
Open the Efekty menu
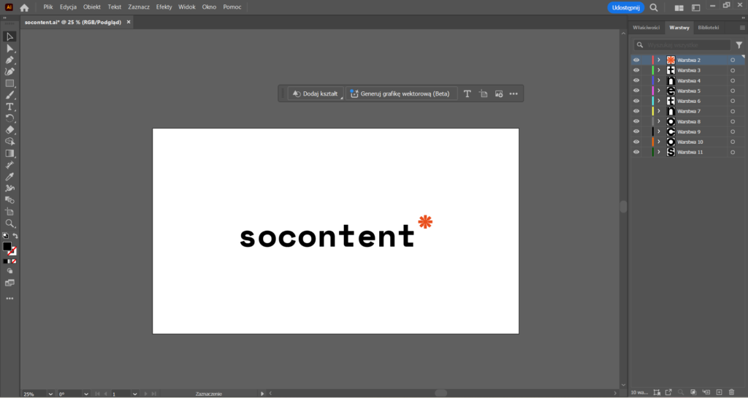(164, 7)
